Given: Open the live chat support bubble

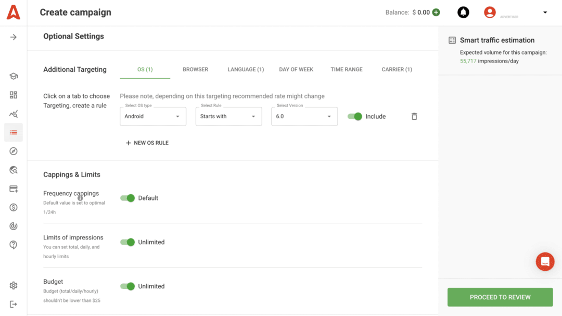Looking at the screenshot, I should click(x=545, y=261).
